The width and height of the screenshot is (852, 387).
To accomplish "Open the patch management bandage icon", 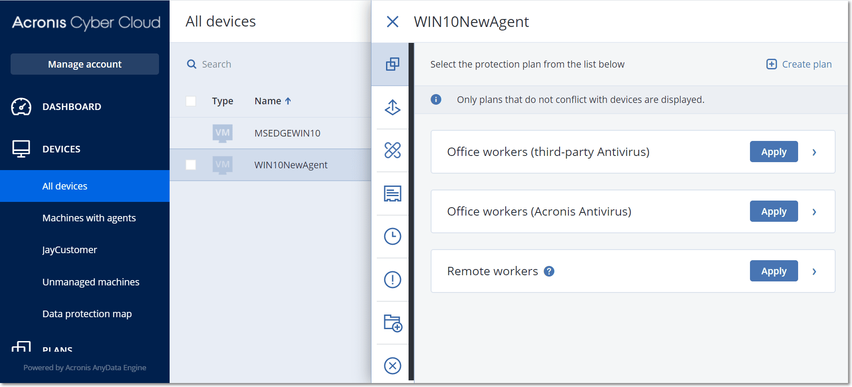I will pyautogui.click(x=392, y=150).
